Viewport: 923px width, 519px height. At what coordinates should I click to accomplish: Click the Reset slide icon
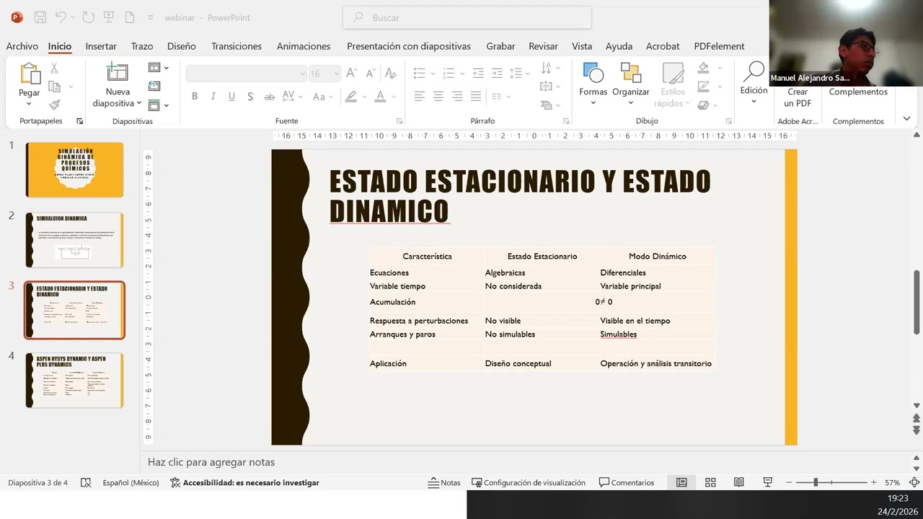154,86
